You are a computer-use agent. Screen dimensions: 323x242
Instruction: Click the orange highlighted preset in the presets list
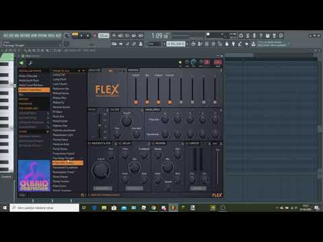click(68, 163)
